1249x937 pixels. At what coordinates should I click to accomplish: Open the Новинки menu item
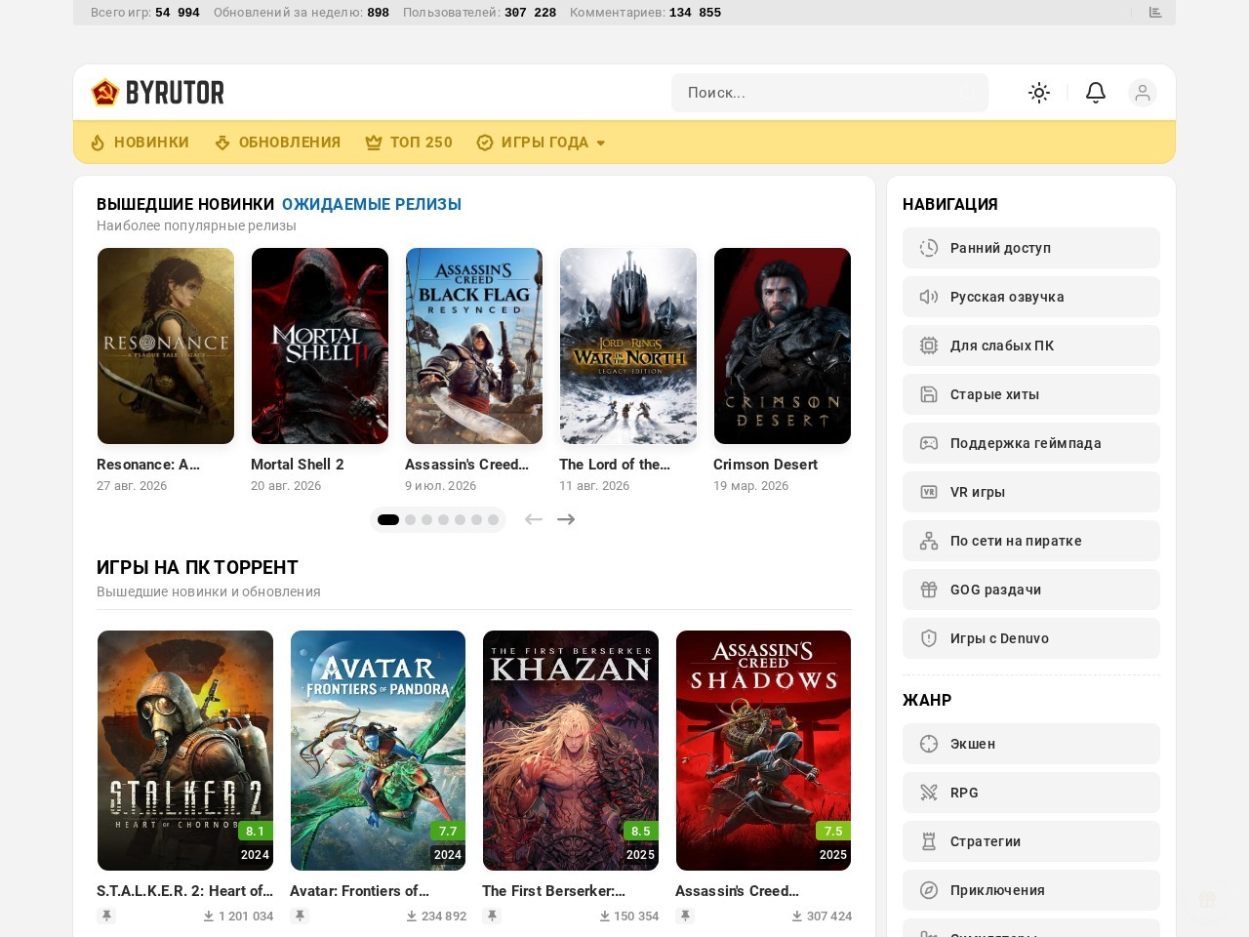pyautogui.click(x=141, y=143)
